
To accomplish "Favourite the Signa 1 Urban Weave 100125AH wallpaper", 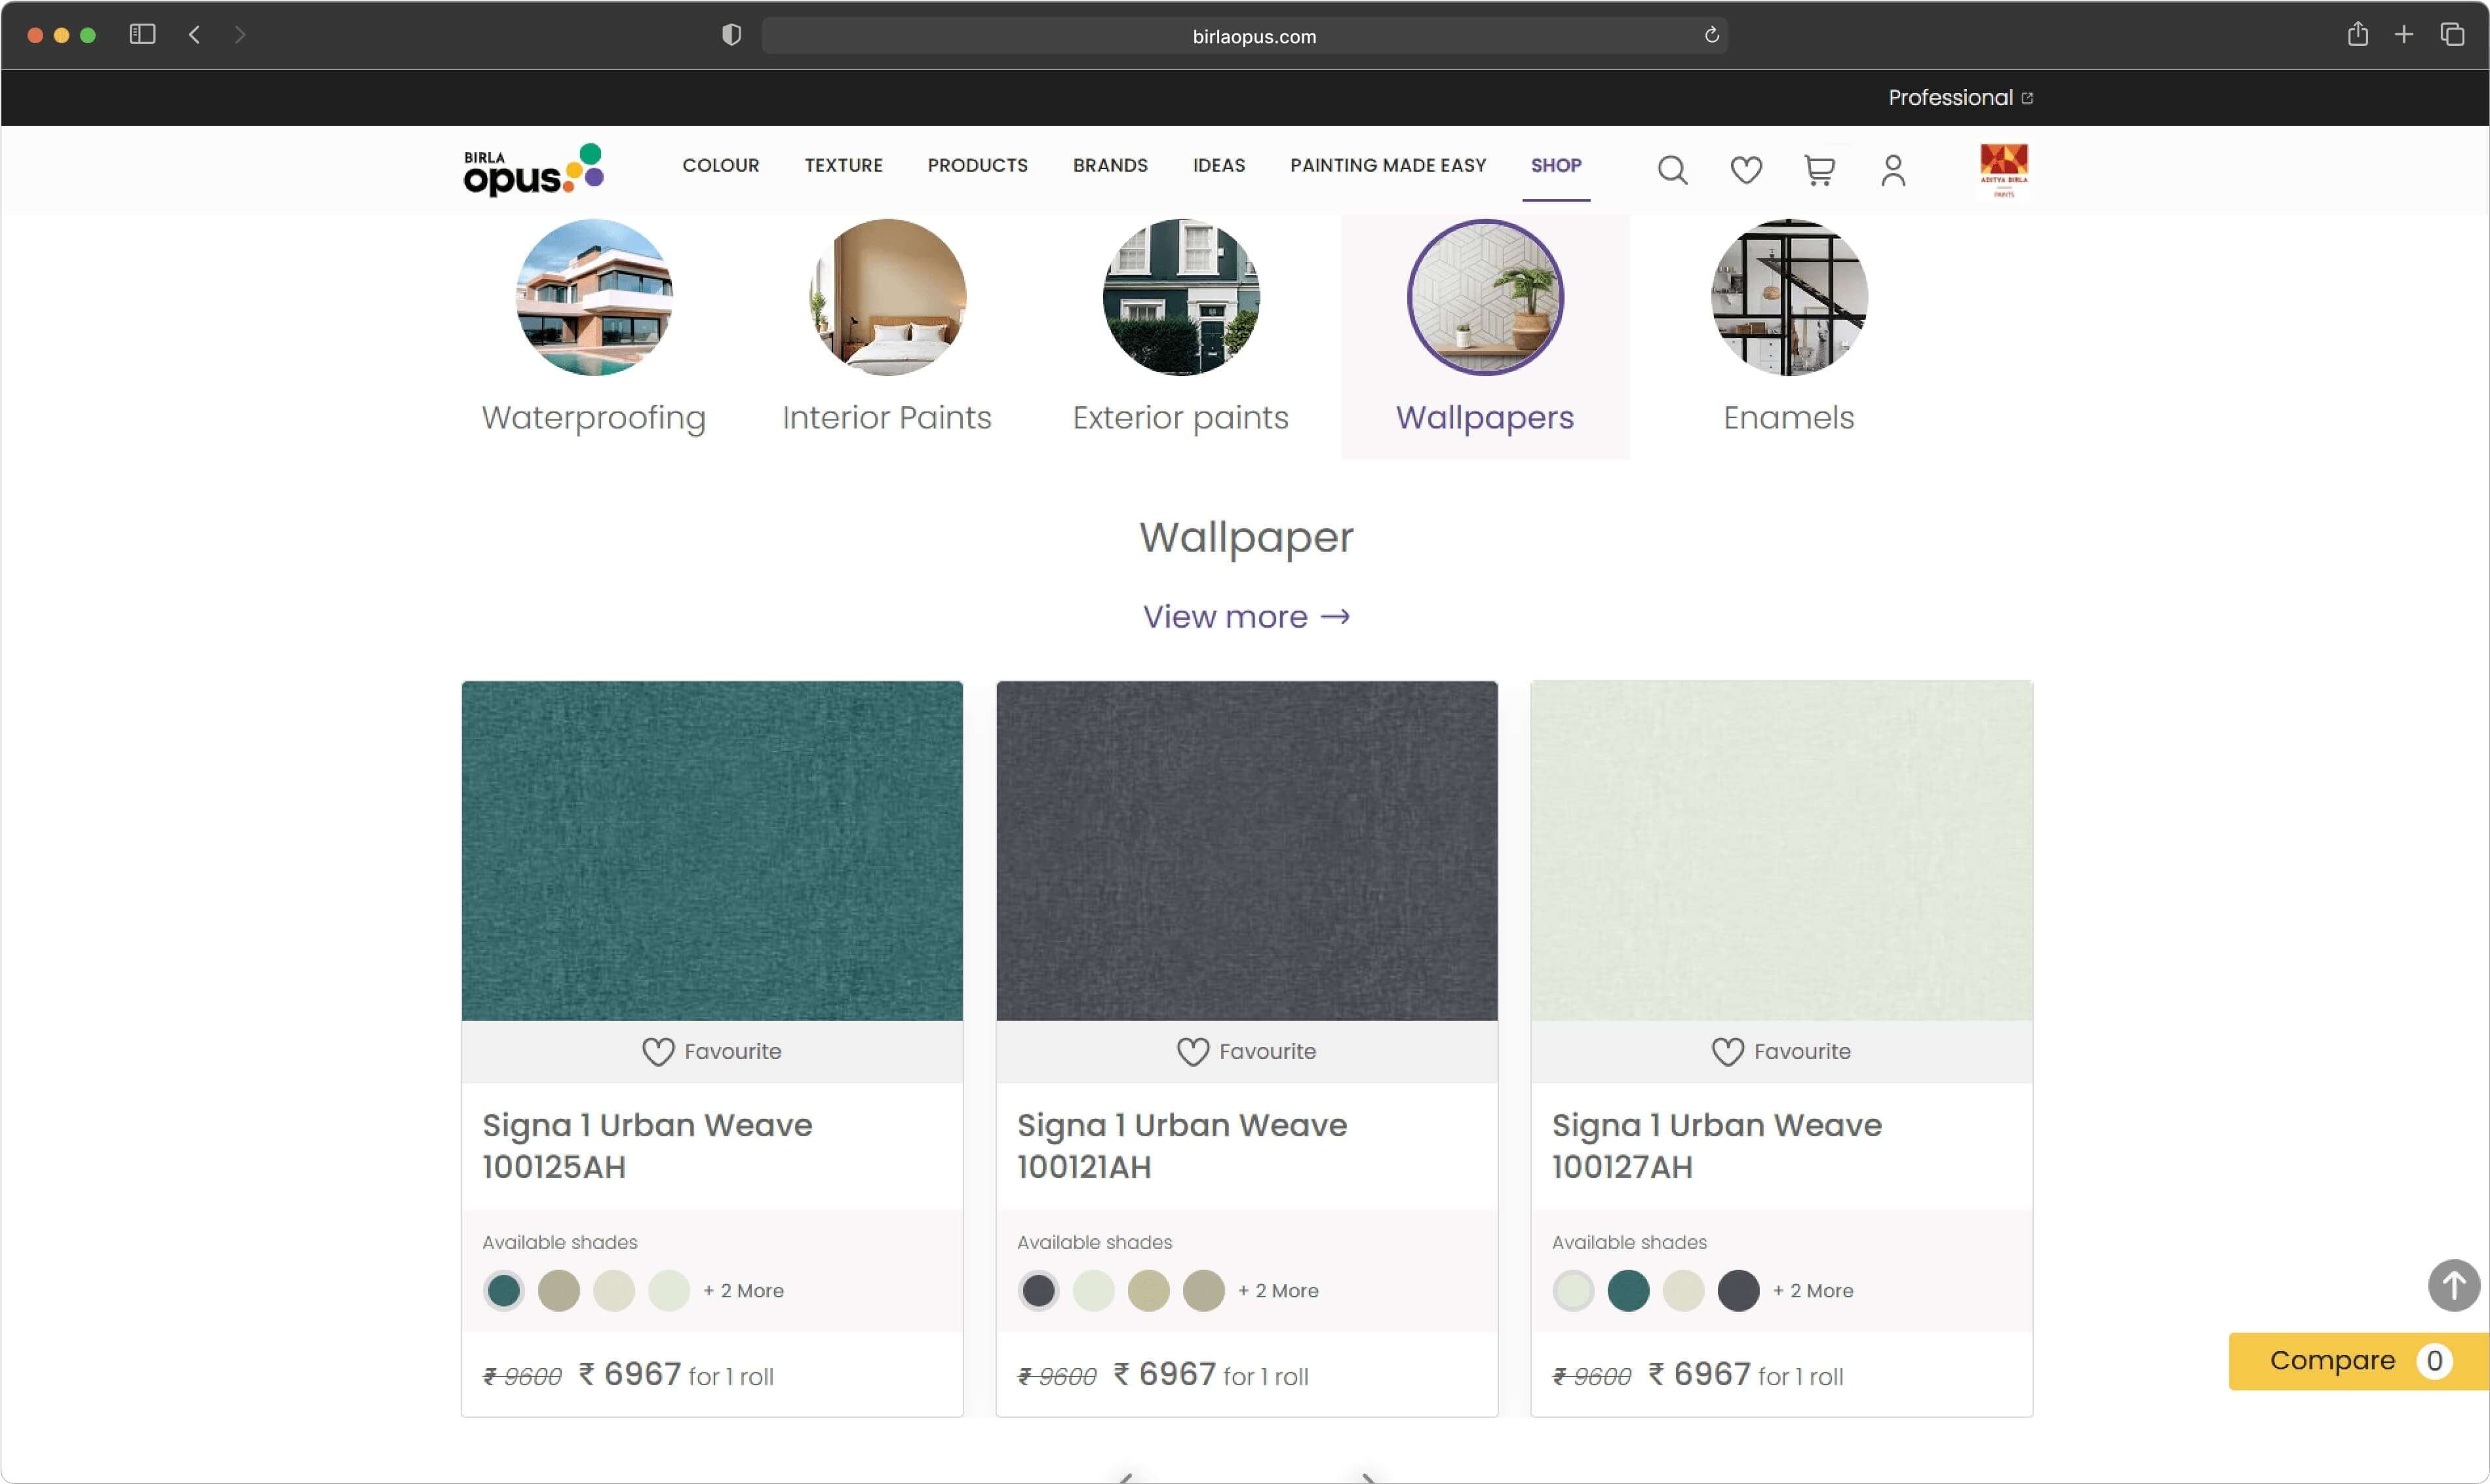I will pos(711,1051).
